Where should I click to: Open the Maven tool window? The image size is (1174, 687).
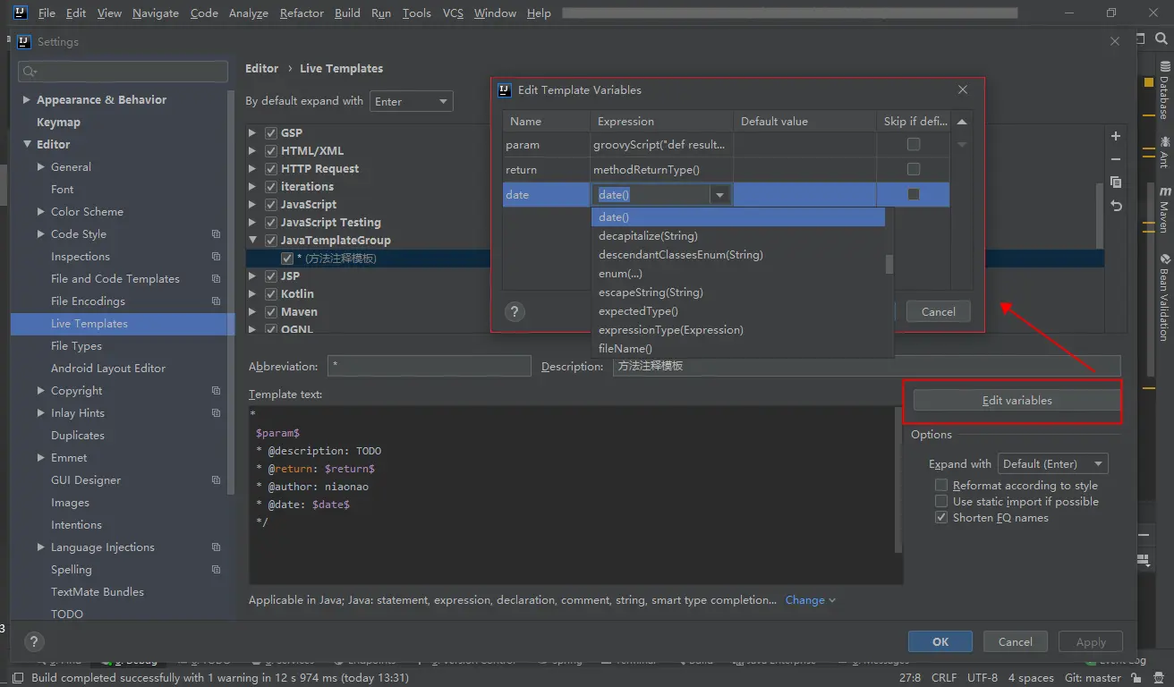[1163, 210]
